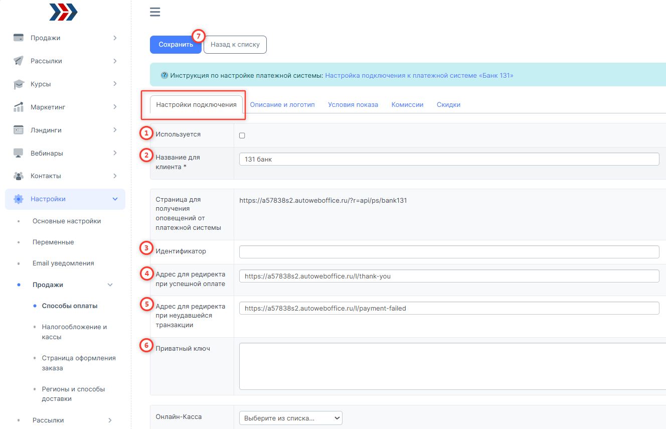Click the Назад к списку button
Image resolution: width=666 pixels, height=429 pixels.
235,44
